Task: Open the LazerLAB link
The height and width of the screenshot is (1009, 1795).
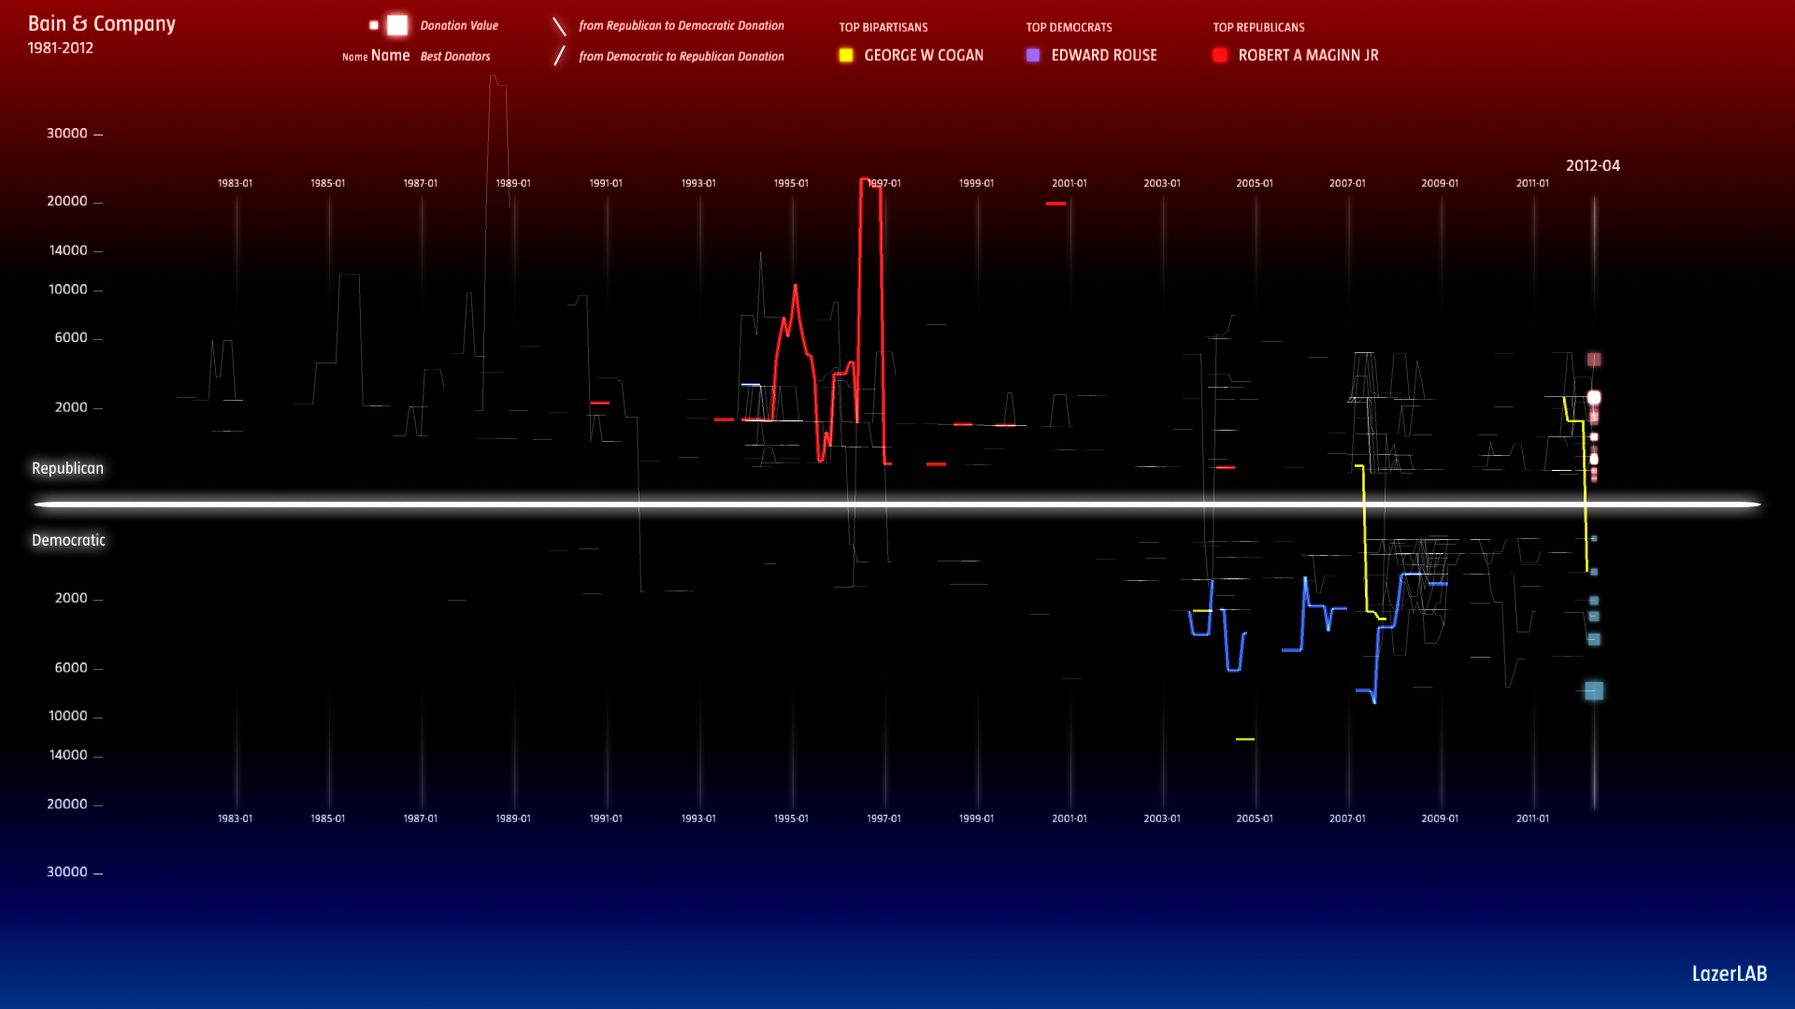Action: coord(1729,973)
